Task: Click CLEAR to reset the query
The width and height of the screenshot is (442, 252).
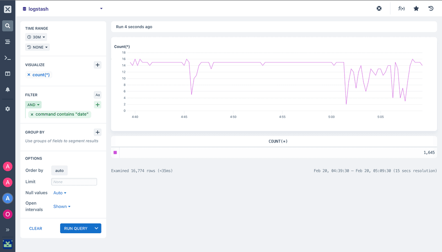Action: (36, 228)
